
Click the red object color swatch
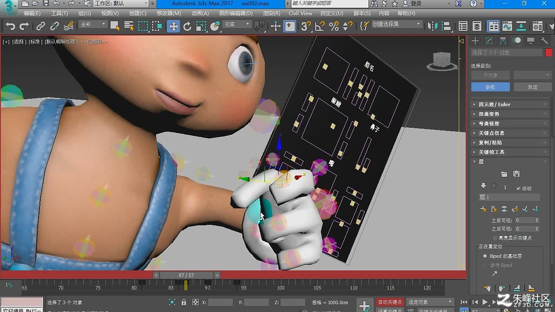point(548,52)
